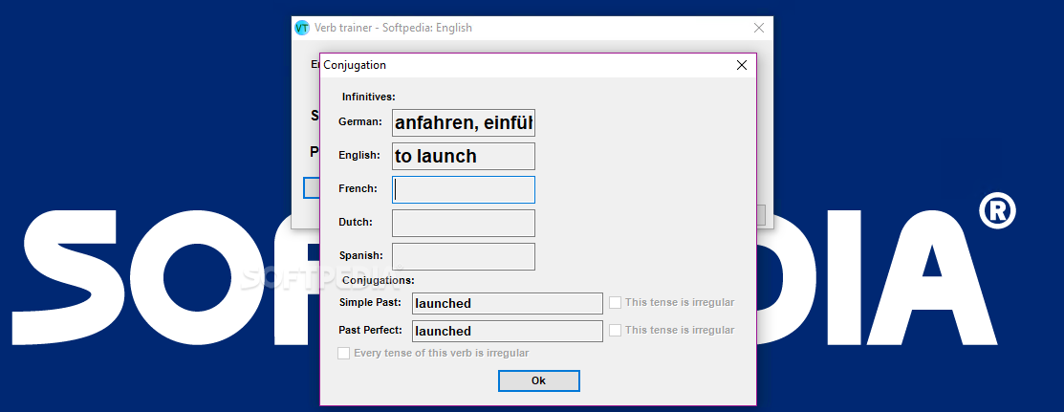Click the German infinitive field
Image resolution: width=1064 pixels, height=412 pixels.
point(464,123)
